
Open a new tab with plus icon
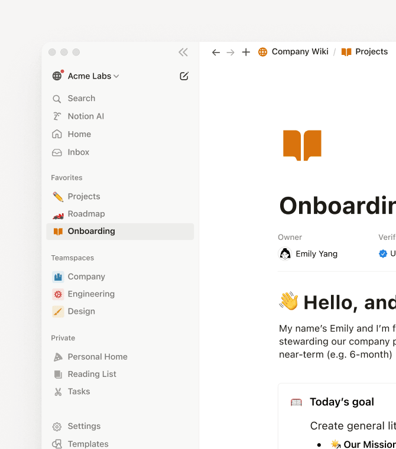click(x=246, y=52)
